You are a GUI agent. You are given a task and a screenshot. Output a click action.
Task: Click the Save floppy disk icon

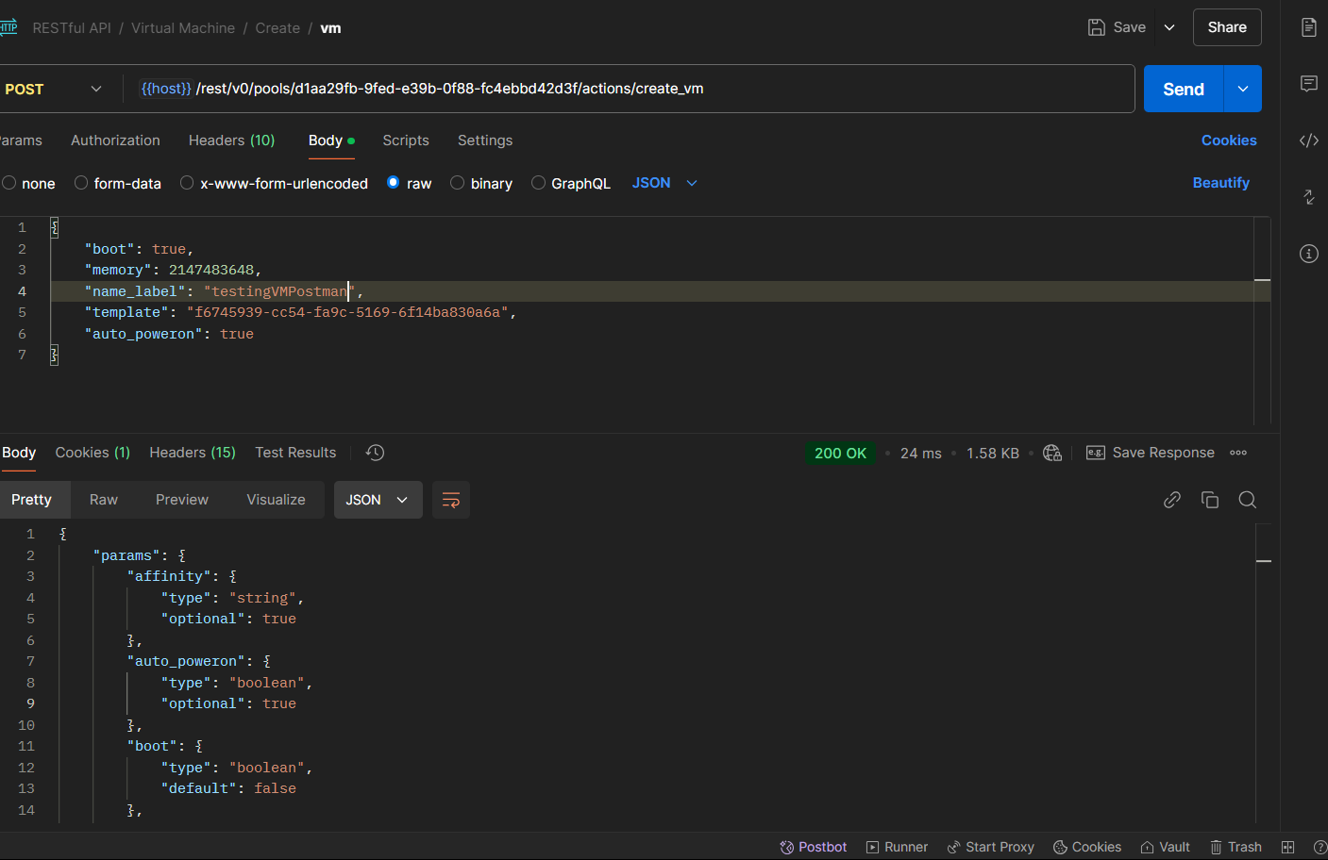(x=1096, y=27)
